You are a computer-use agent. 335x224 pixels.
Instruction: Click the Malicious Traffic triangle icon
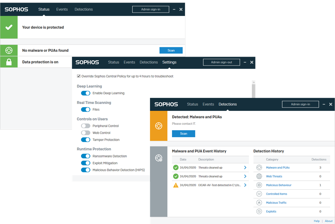(x=259, y=203)
